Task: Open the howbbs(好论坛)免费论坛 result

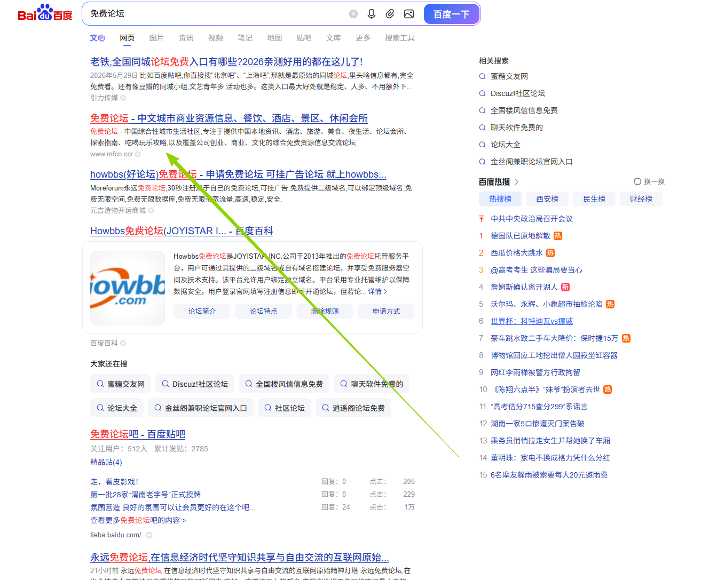Action: pyautogui.click(x=238, y=174)
